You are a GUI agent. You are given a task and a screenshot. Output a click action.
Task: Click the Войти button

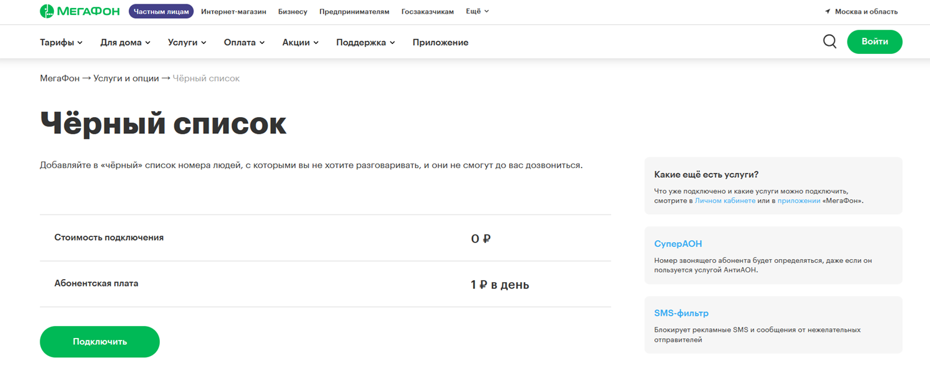coord(875,42)
